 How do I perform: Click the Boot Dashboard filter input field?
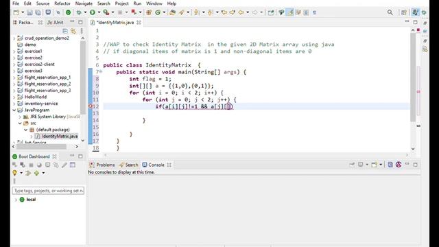pyautogui.click(x=48, y=191)
